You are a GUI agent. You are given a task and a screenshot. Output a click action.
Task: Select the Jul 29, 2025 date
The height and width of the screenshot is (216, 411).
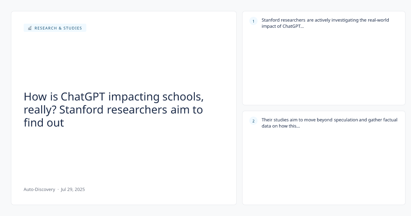coord(73,189)
